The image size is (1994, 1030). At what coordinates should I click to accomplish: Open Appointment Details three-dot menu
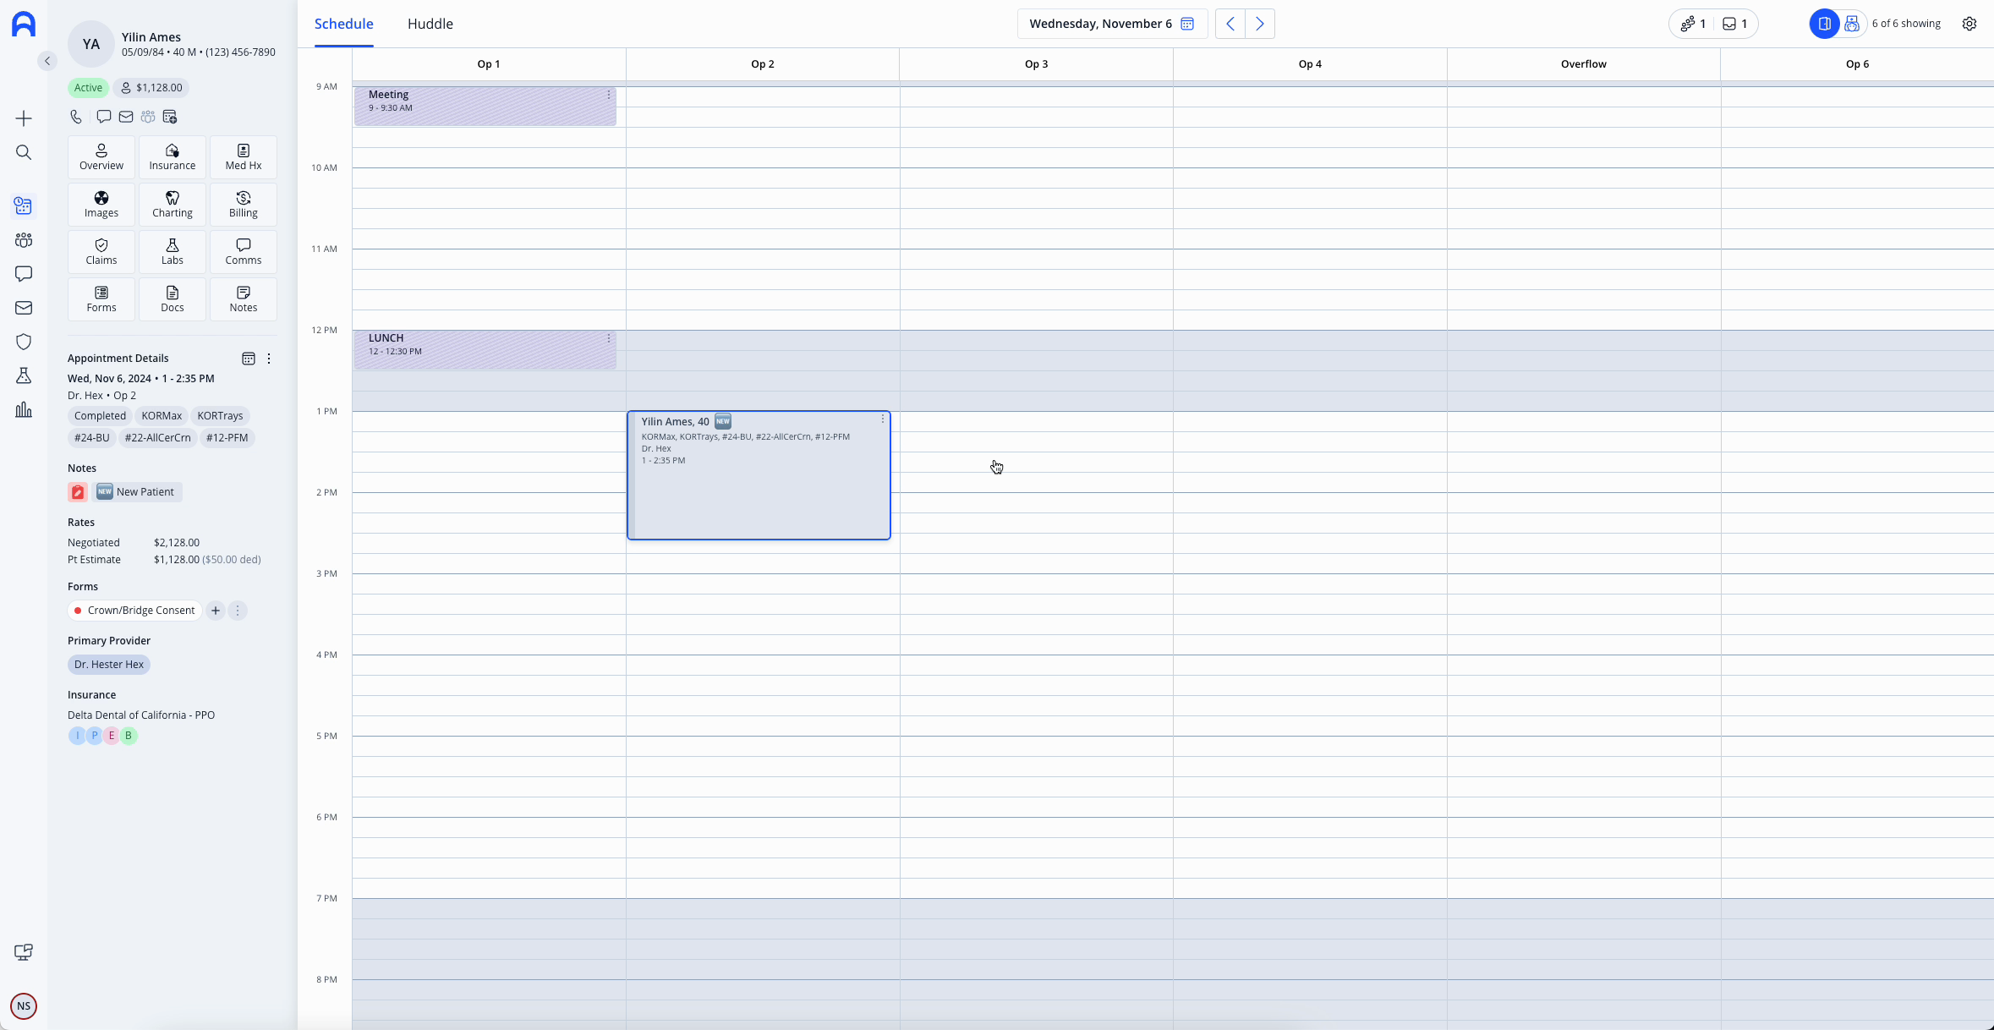coord(269,359)
